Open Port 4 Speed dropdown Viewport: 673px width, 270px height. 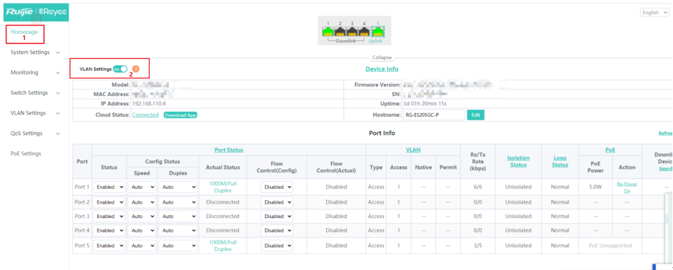[x=142, y=231]
